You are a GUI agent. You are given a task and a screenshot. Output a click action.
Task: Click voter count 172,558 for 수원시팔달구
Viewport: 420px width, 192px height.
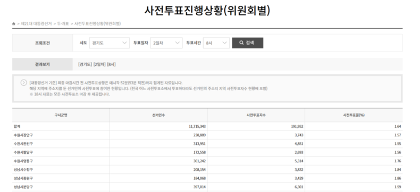[x=199, y=152]
